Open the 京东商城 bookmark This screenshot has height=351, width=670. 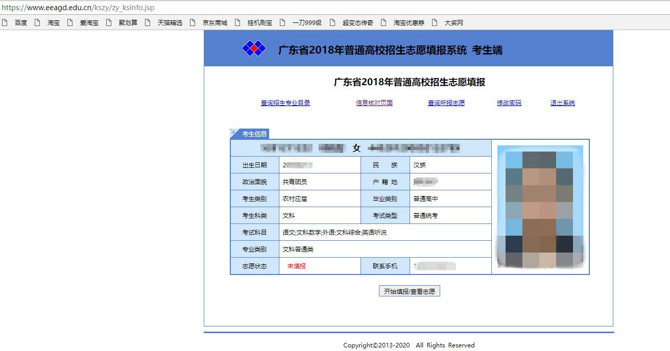click(x=214, y=23)
